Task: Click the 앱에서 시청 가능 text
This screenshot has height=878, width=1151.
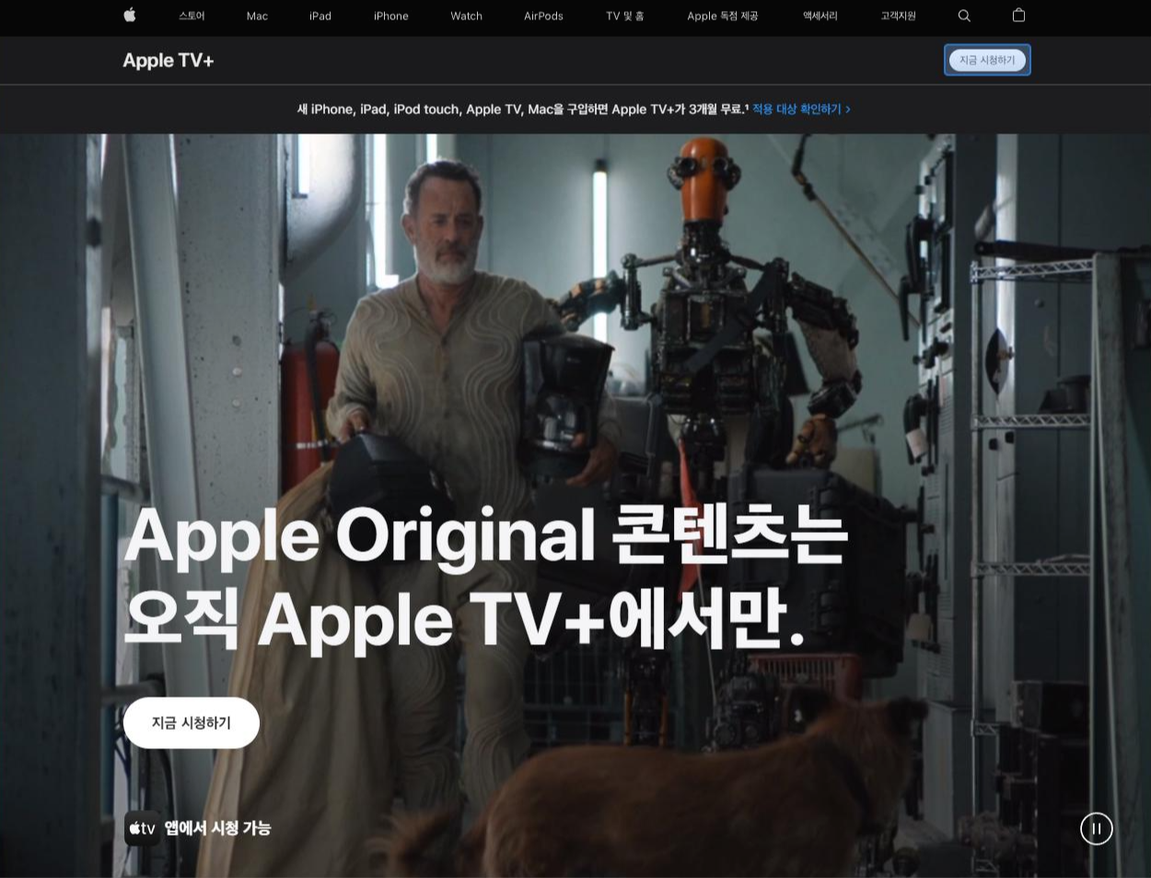Action: tap(217, 828)
